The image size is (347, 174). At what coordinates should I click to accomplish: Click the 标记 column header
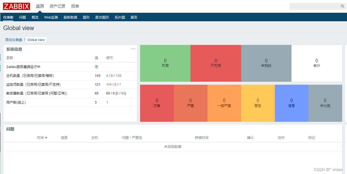[x=312, y=138]
